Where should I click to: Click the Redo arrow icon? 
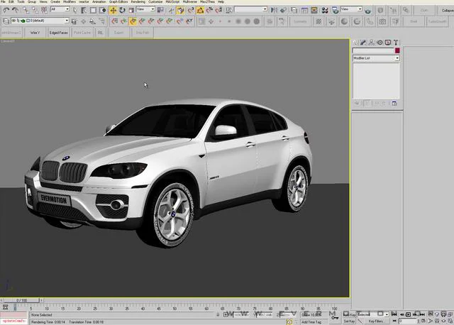coord(15,11)
